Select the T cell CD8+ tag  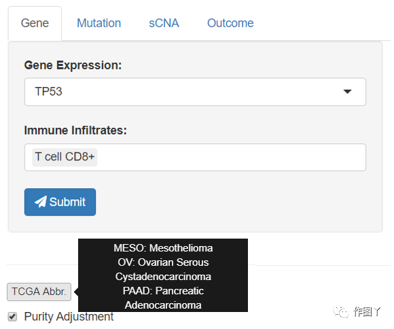click(x=65, y=157)
